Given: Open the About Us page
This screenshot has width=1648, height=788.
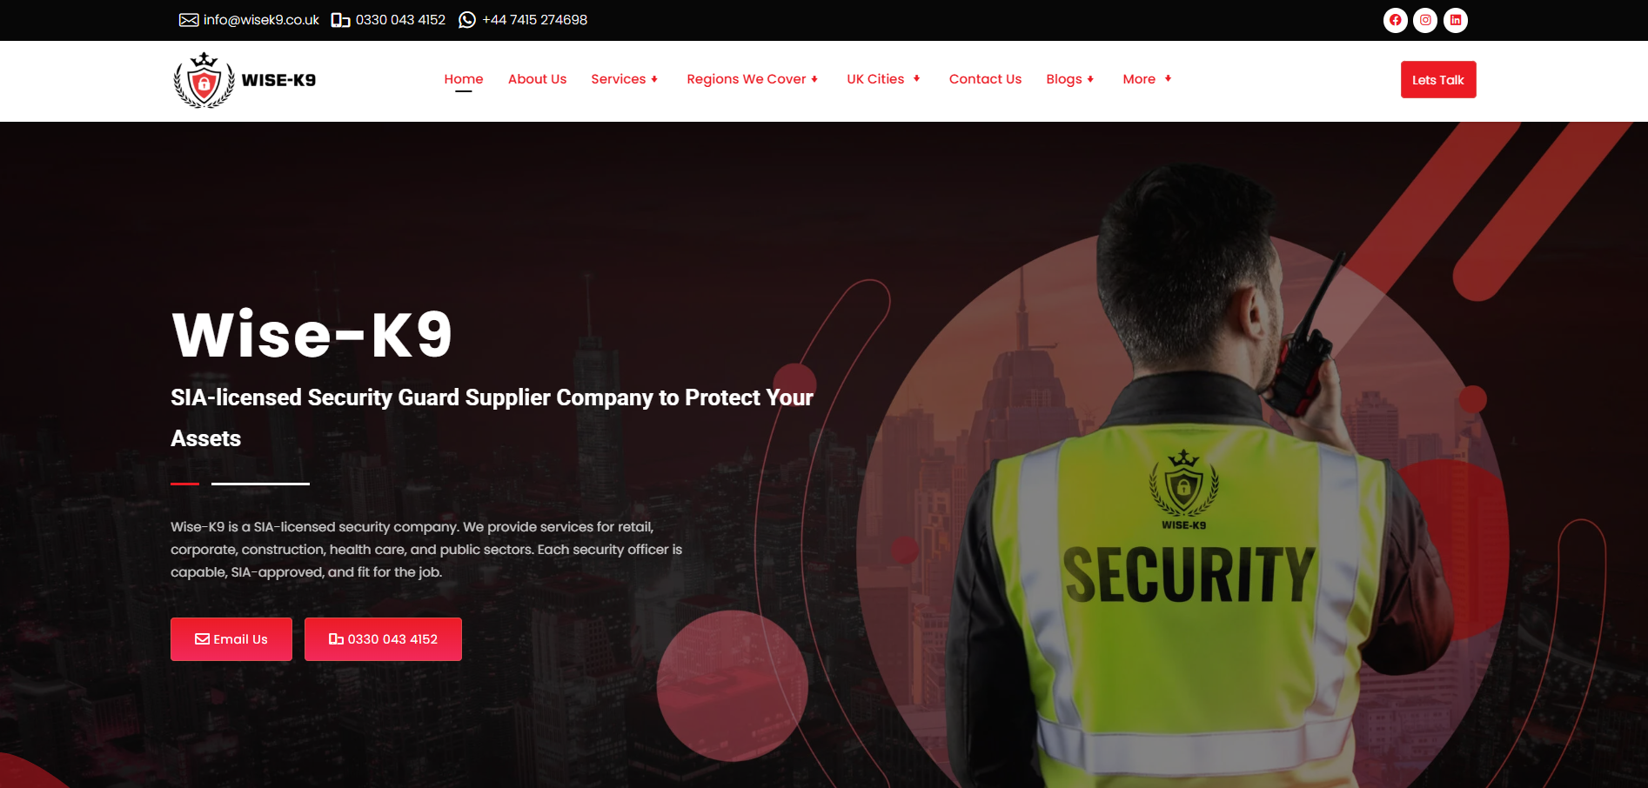Looking at the screenshot, I should coord(537,79).
